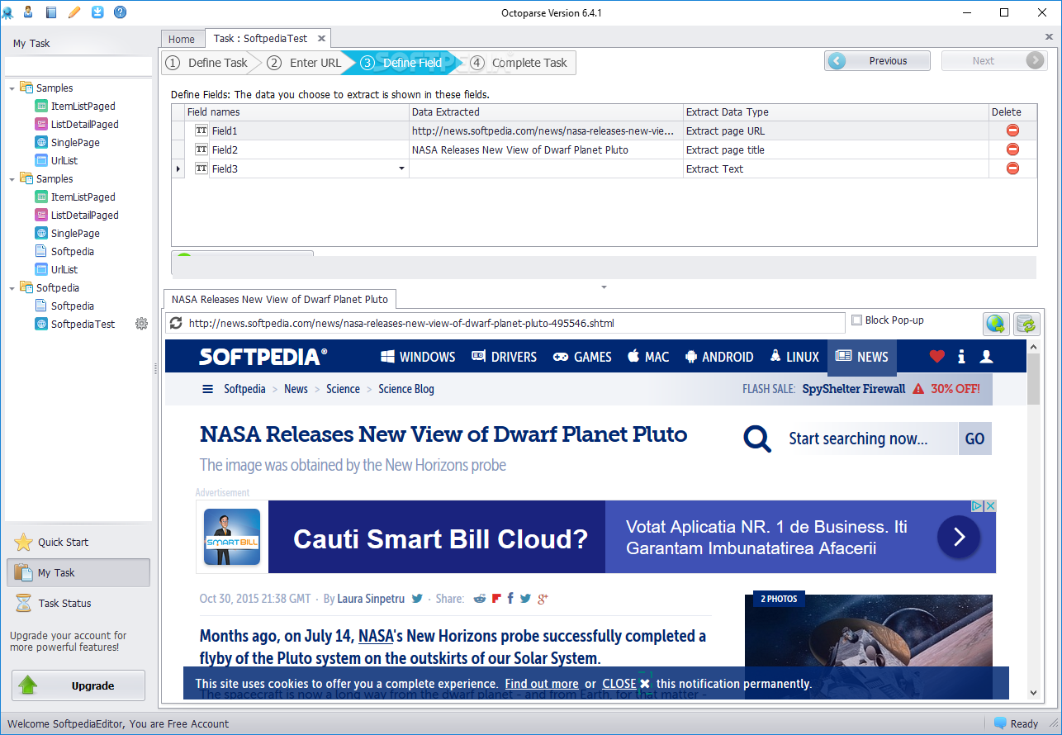
Task: Click Science Blog in the breadcrumb
Action: point(406,389)
